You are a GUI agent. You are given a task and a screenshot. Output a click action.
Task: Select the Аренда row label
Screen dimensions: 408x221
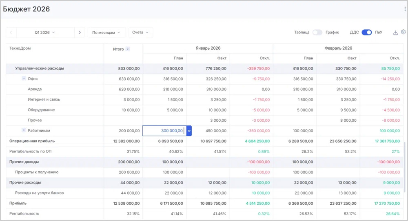(x=35, y=89)
